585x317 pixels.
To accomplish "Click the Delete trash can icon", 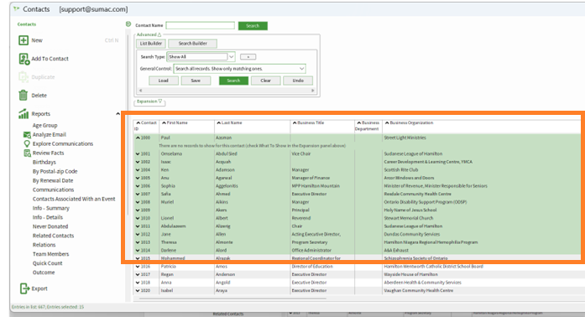I will coord(24,96).
